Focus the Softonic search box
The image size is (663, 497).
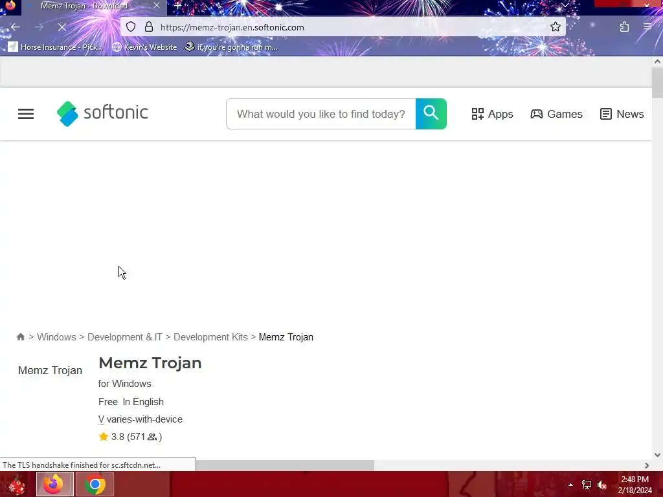[x=321, y=114]
